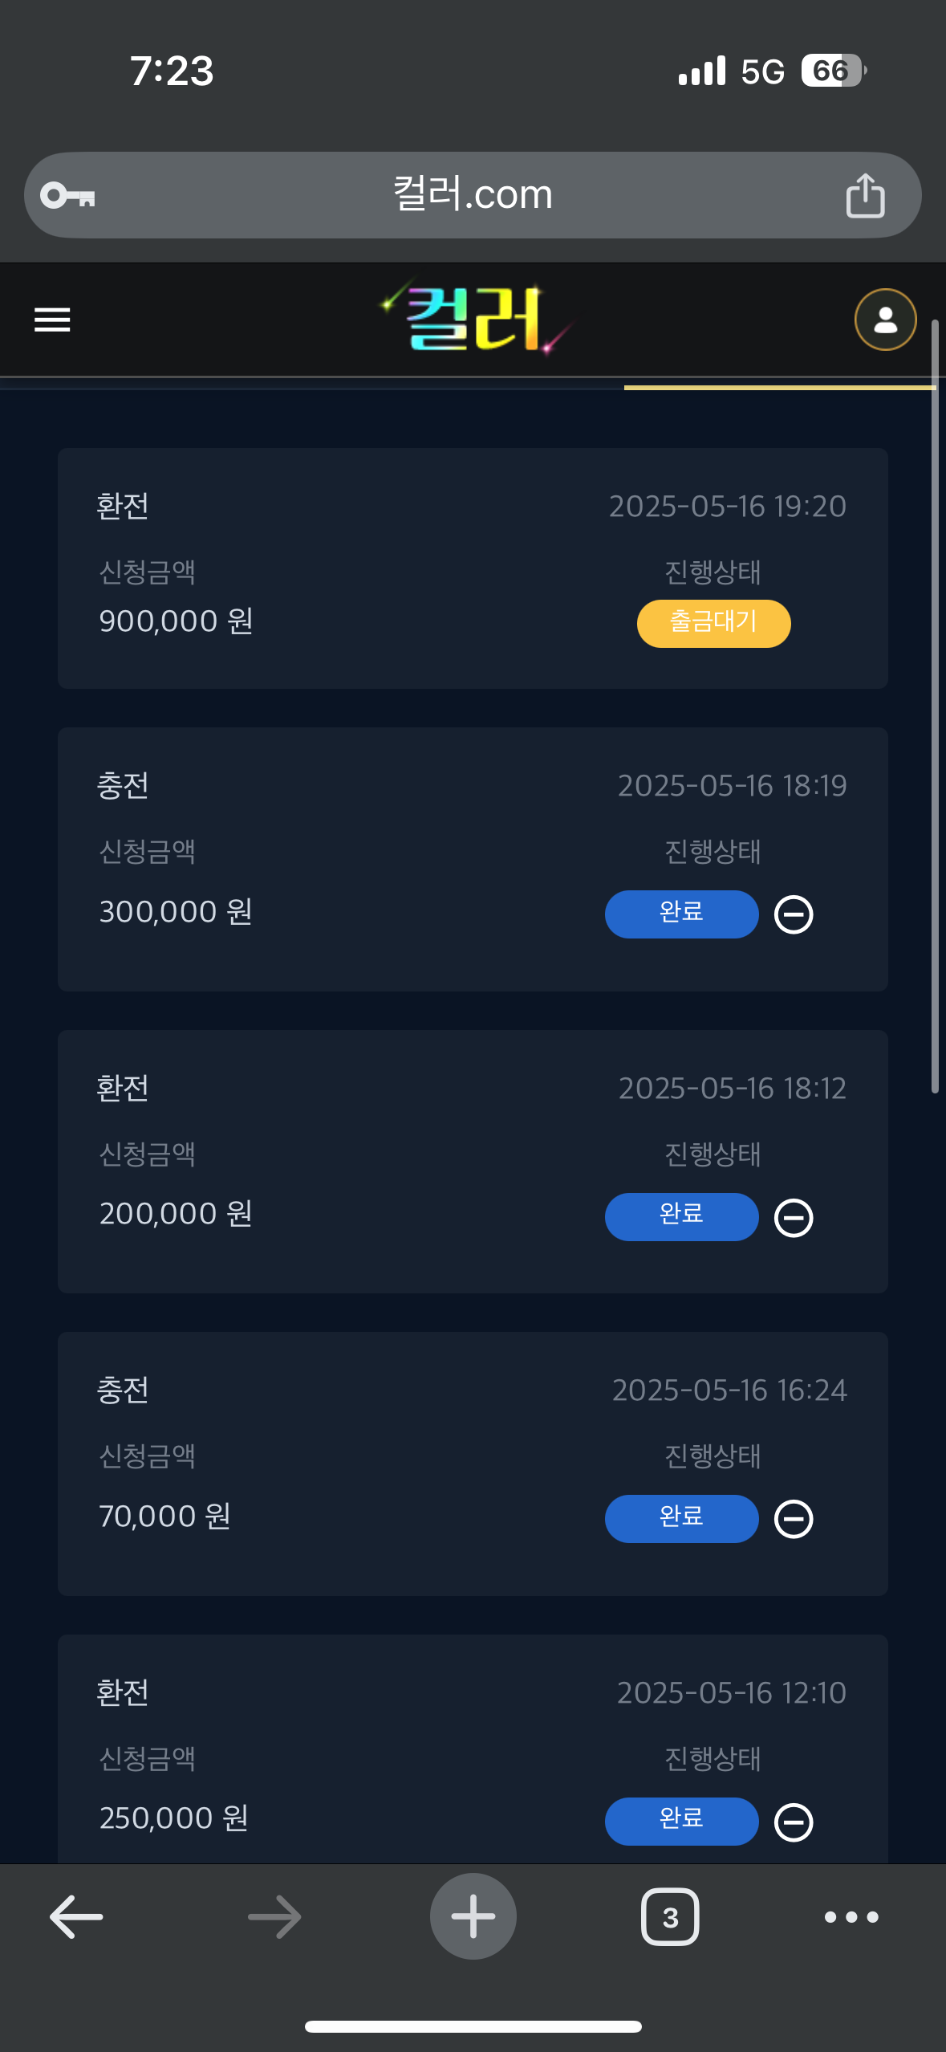This screenshot has width=946, height=2052.
Task: Delete the 70,000 원 charge entry
Action: pos(794,1519)
